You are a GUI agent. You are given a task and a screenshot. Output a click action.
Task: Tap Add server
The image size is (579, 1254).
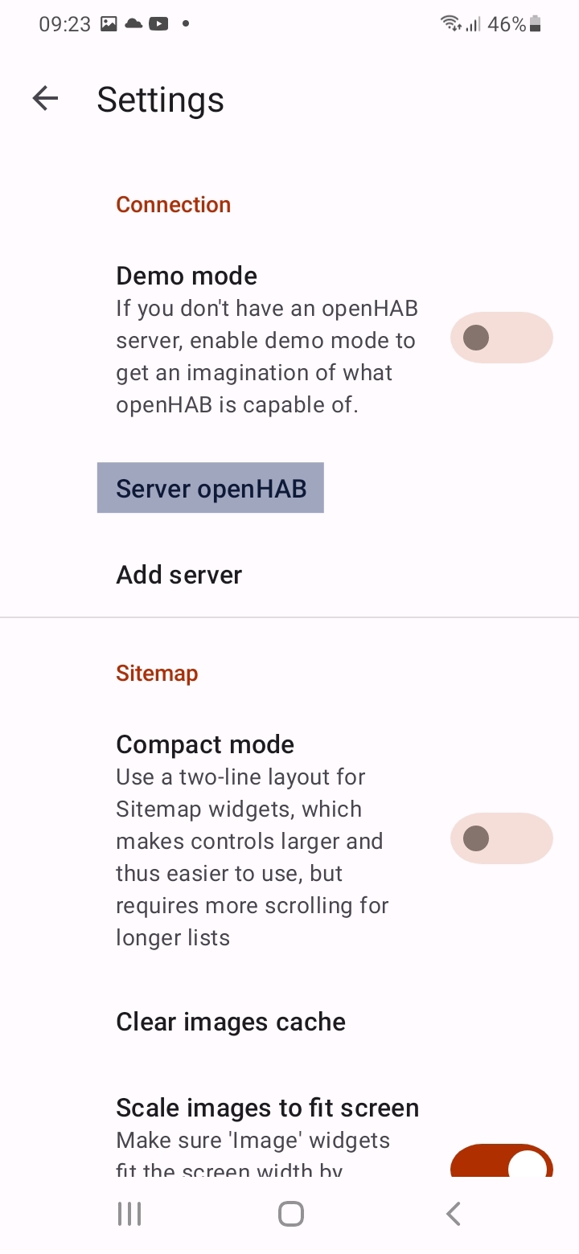(179, 574)
